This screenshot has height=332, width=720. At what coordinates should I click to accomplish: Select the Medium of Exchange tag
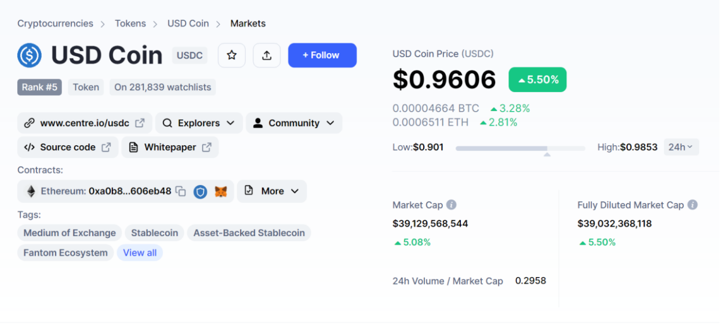coord(70,233)
